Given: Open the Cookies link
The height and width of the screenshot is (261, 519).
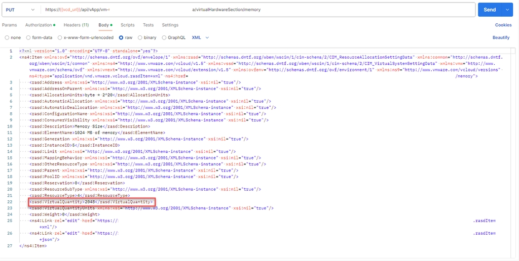Looking at the screenshot, I should pyautogui.click(x=503, y=25).
